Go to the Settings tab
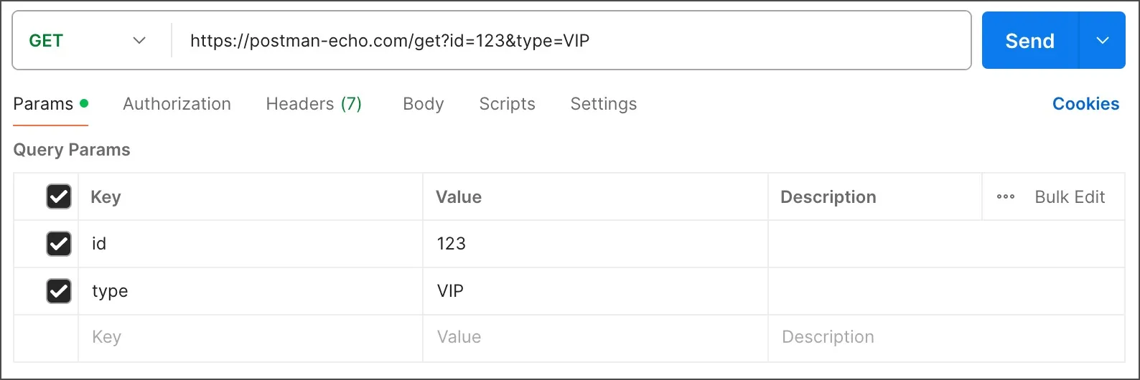 click(604, 104)
